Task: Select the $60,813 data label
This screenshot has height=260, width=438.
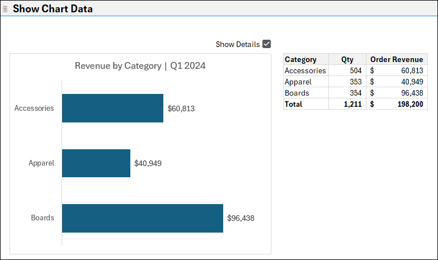Action: coord(181,108)
